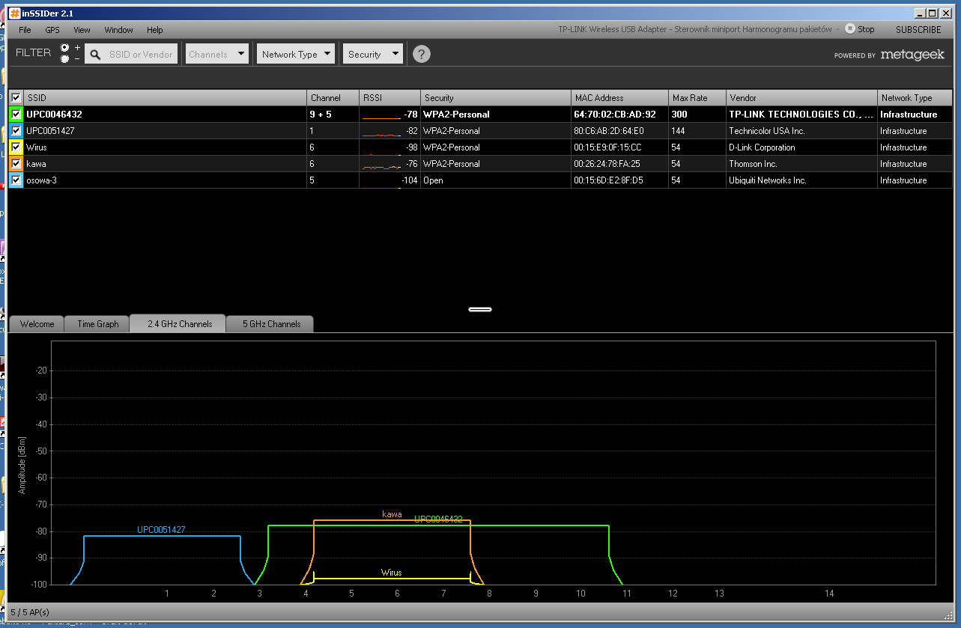
Task: Sort by the SSID column header
Action: point(166,97)
